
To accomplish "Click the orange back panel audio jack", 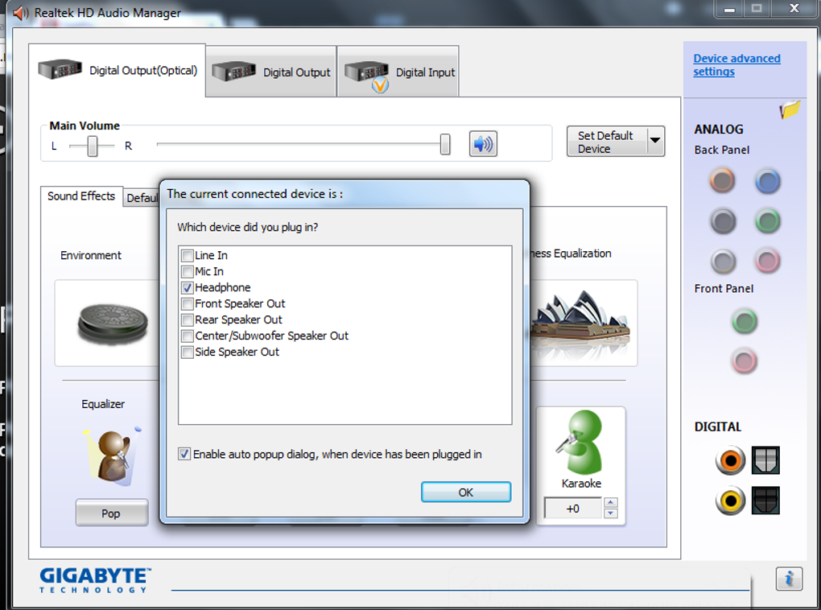I will click(x=723, y=180).
